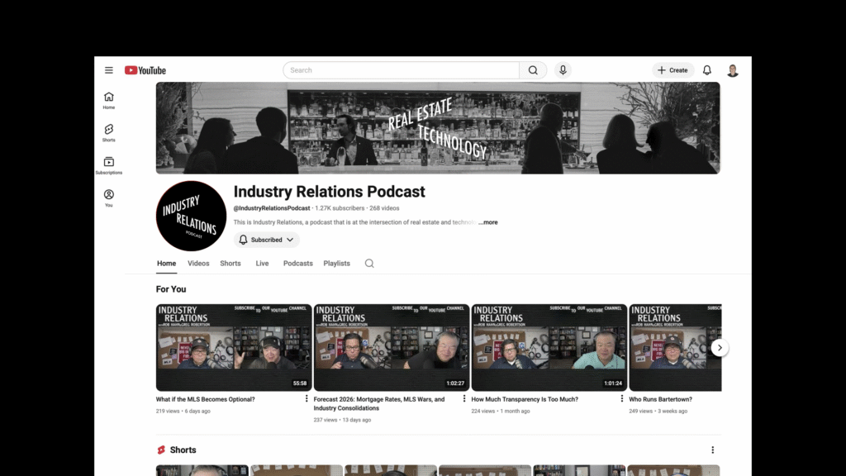846x476 pixels.
Task: Open the hamburger guide menu
Action: (109, 70)
